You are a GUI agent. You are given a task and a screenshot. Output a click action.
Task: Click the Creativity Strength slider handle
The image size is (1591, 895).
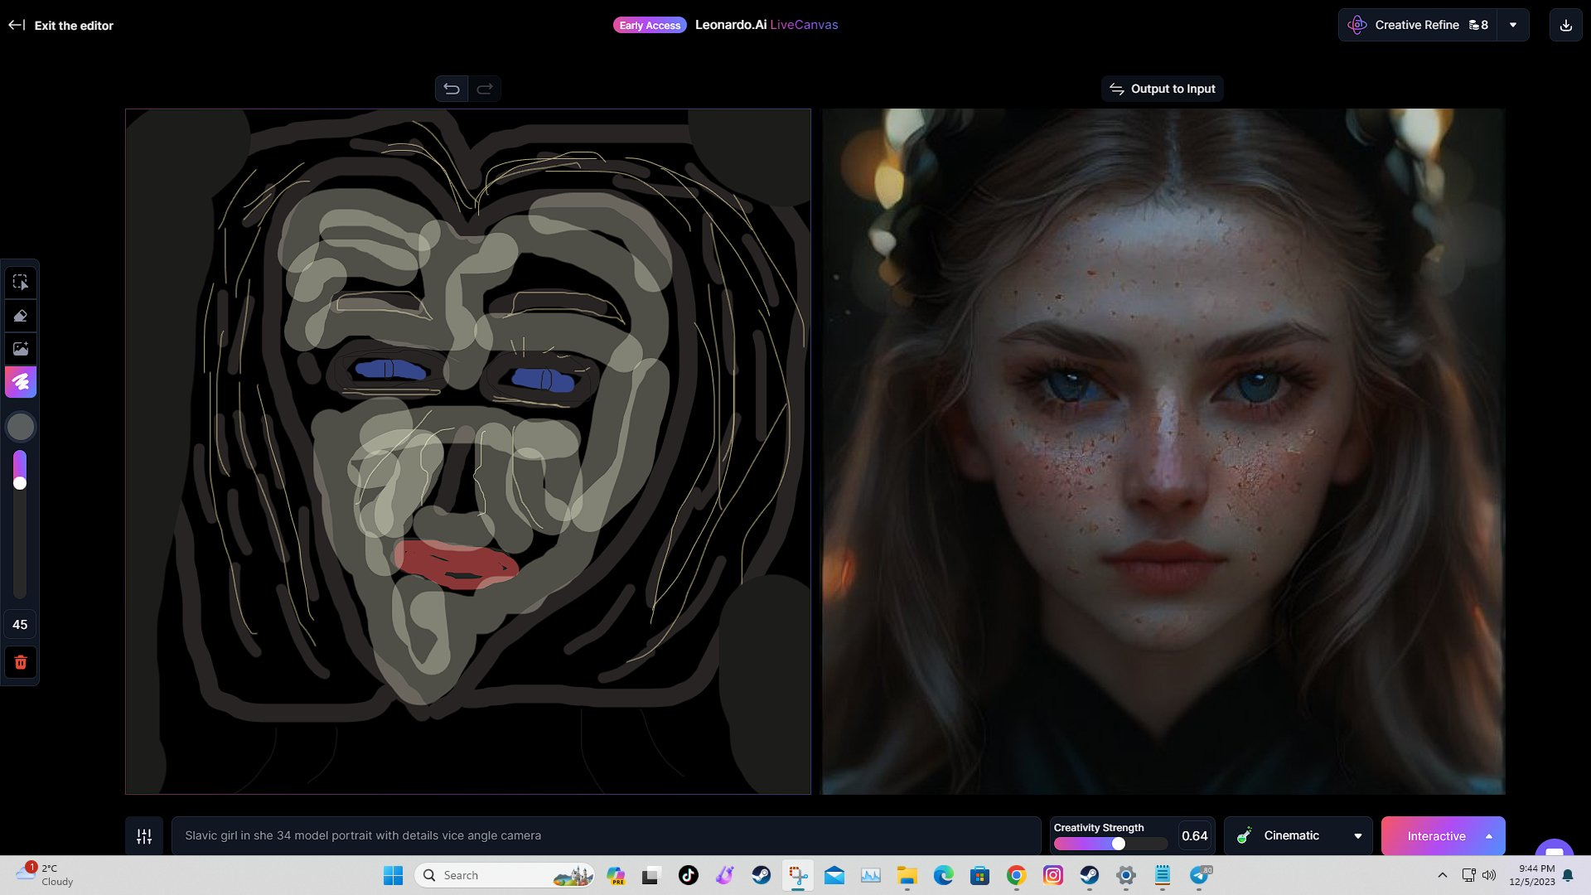pos(1119,844)
